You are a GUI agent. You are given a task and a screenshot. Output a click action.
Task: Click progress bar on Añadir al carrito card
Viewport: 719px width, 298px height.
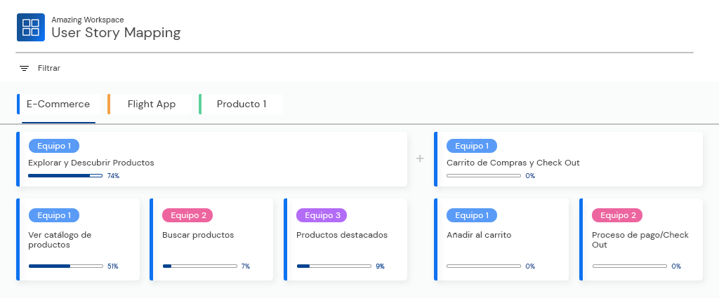tap(484, 266)
